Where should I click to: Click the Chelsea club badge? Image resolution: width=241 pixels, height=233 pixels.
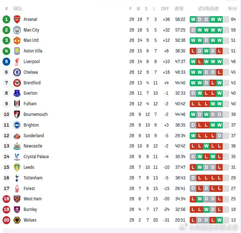[17, 72]
